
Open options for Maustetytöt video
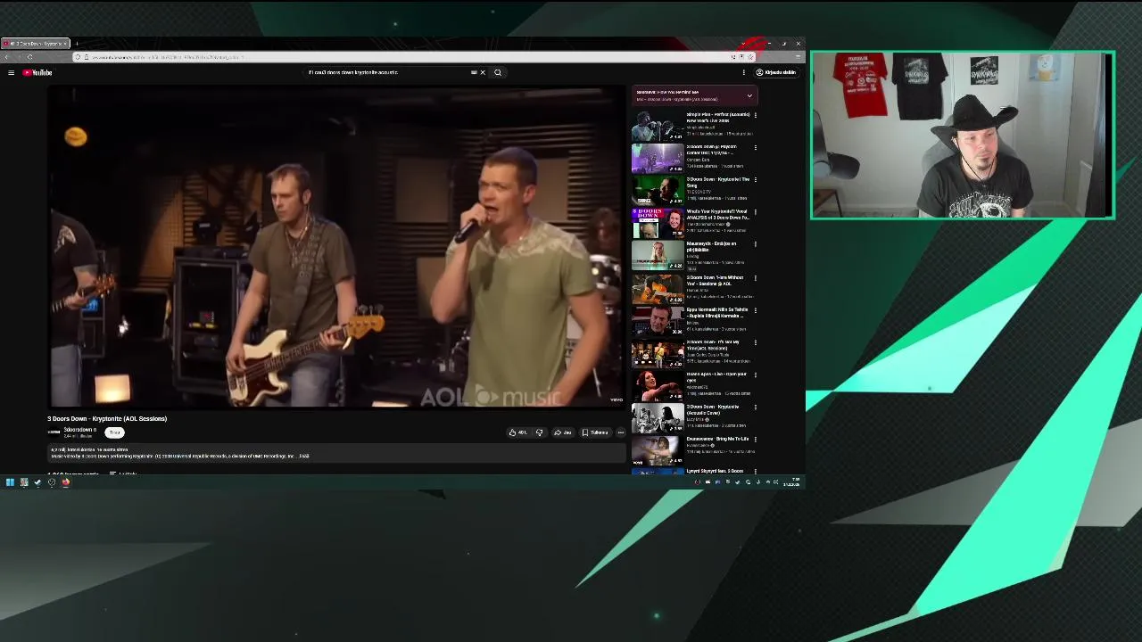click(755, 244)
